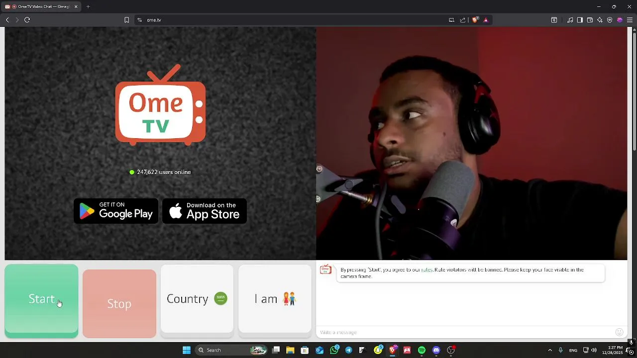This screenshot has width=637, height=358.
Task: Open the purple profile avatar icon
Action: [x=620, y=20]
